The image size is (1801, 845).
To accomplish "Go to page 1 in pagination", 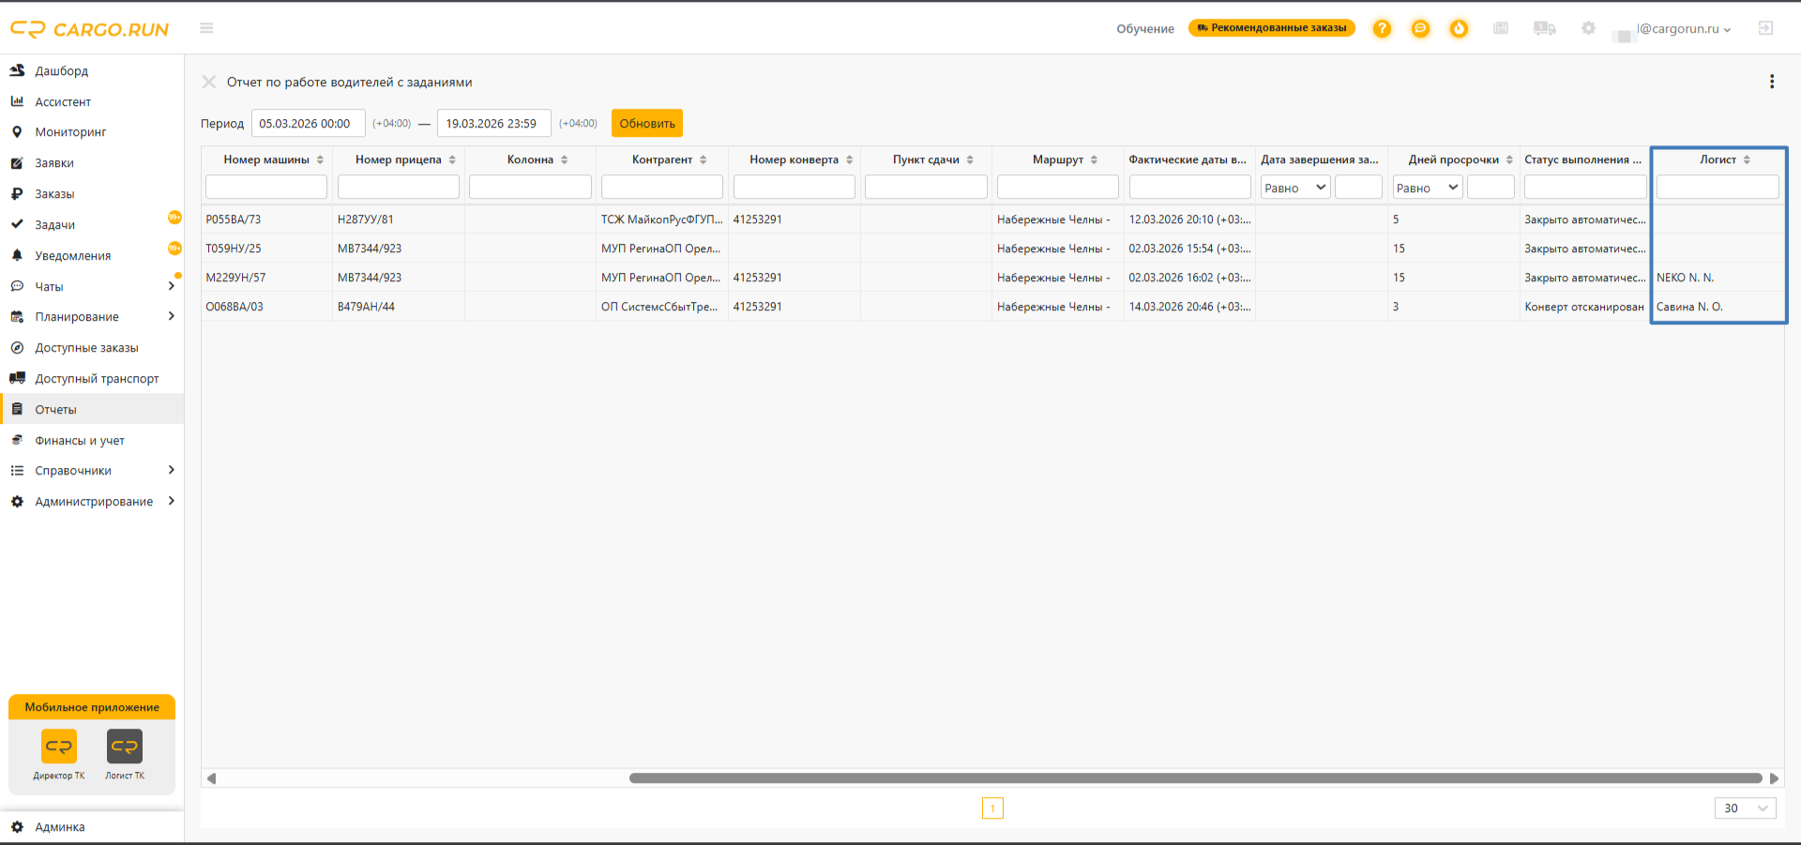I will (992, 808).
